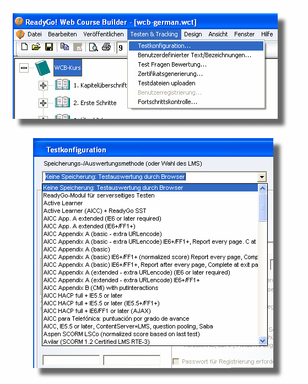Select 'Active Learner (AICC) + ReadyGo SST'
The height and width of the screenshot is (384, 308).
(x=150, y=211)
